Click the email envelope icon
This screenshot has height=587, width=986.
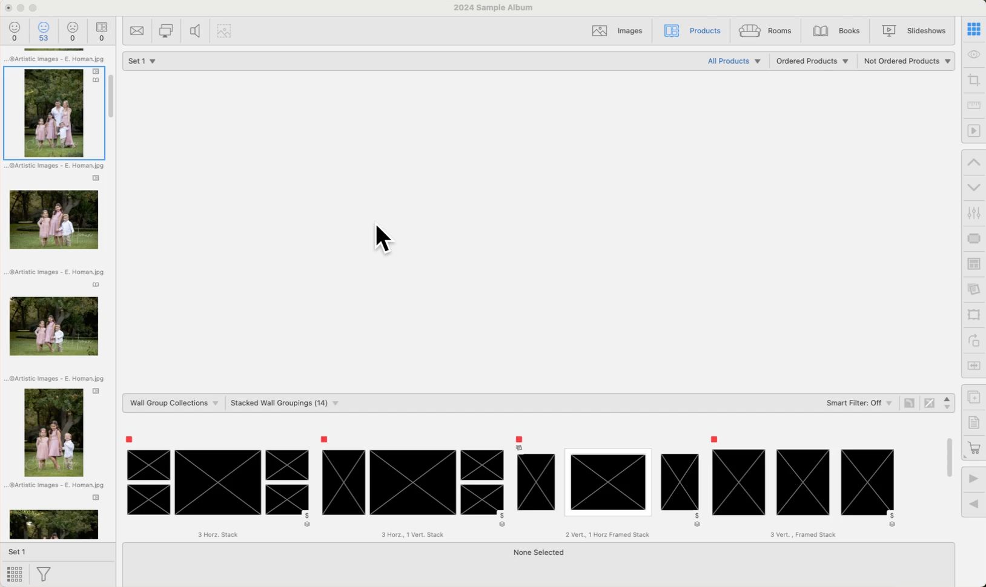point(137,31)
